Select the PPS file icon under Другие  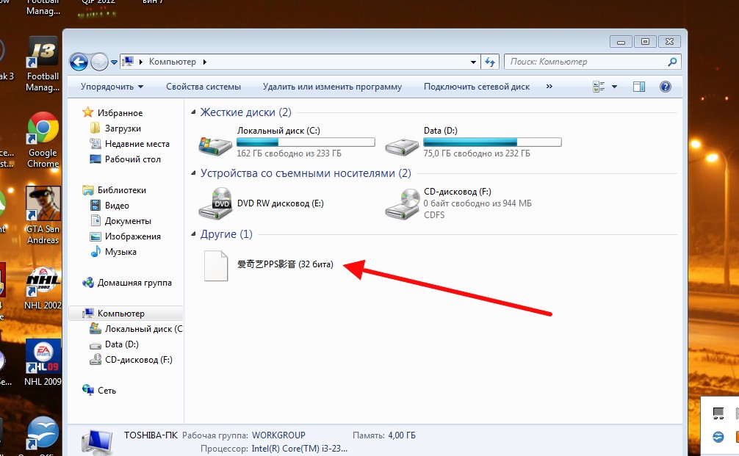216,266
